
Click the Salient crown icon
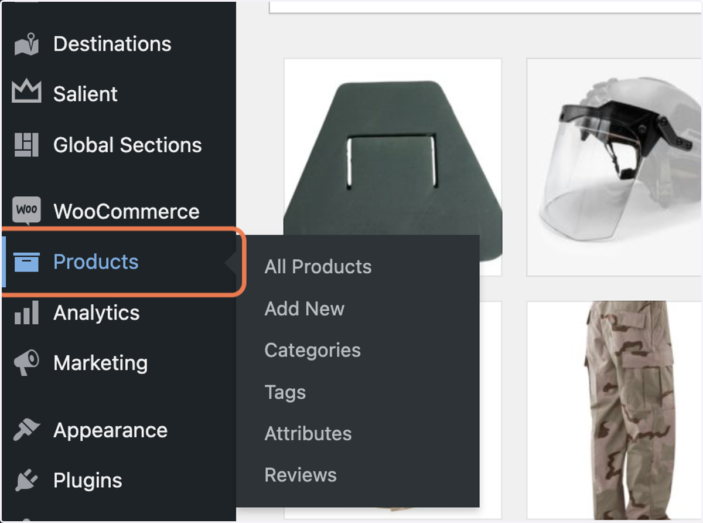pos(26,92)
